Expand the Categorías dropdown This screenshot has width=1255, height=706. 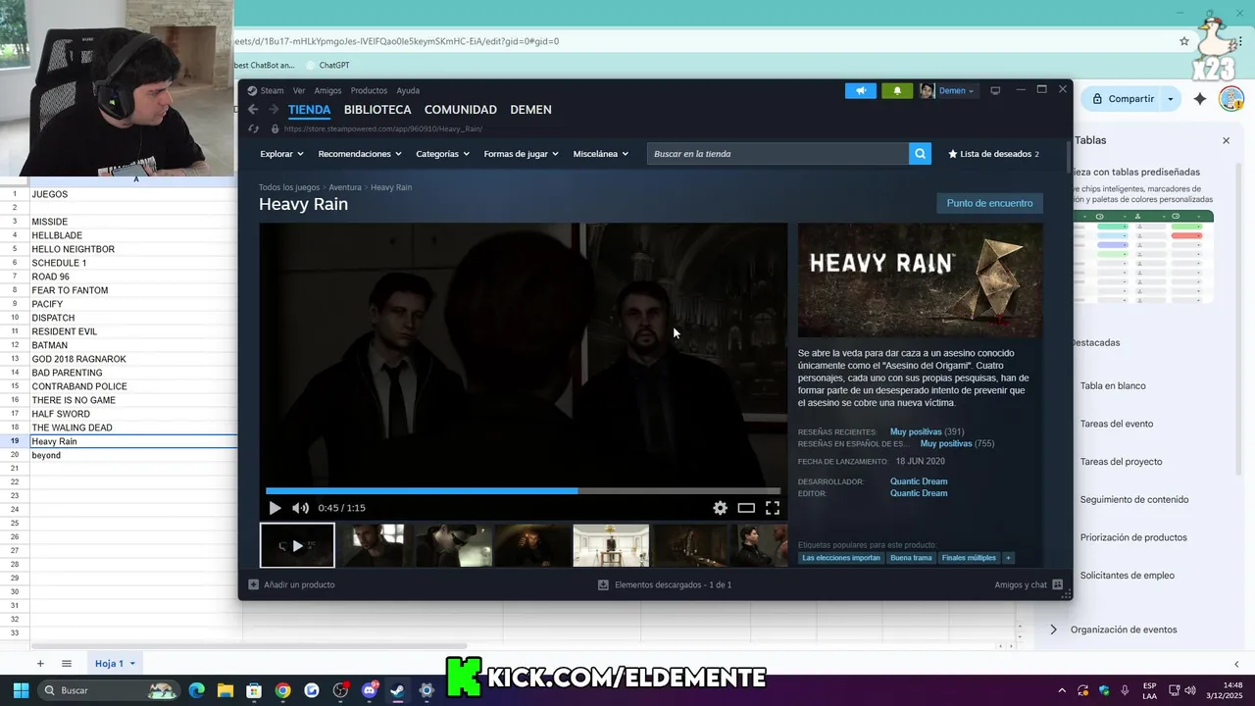tap(442, 154)
